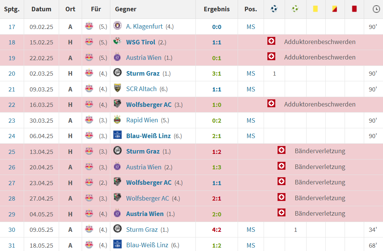
Task: Open the WSG Tirol team link
Action: coord(140,42)
